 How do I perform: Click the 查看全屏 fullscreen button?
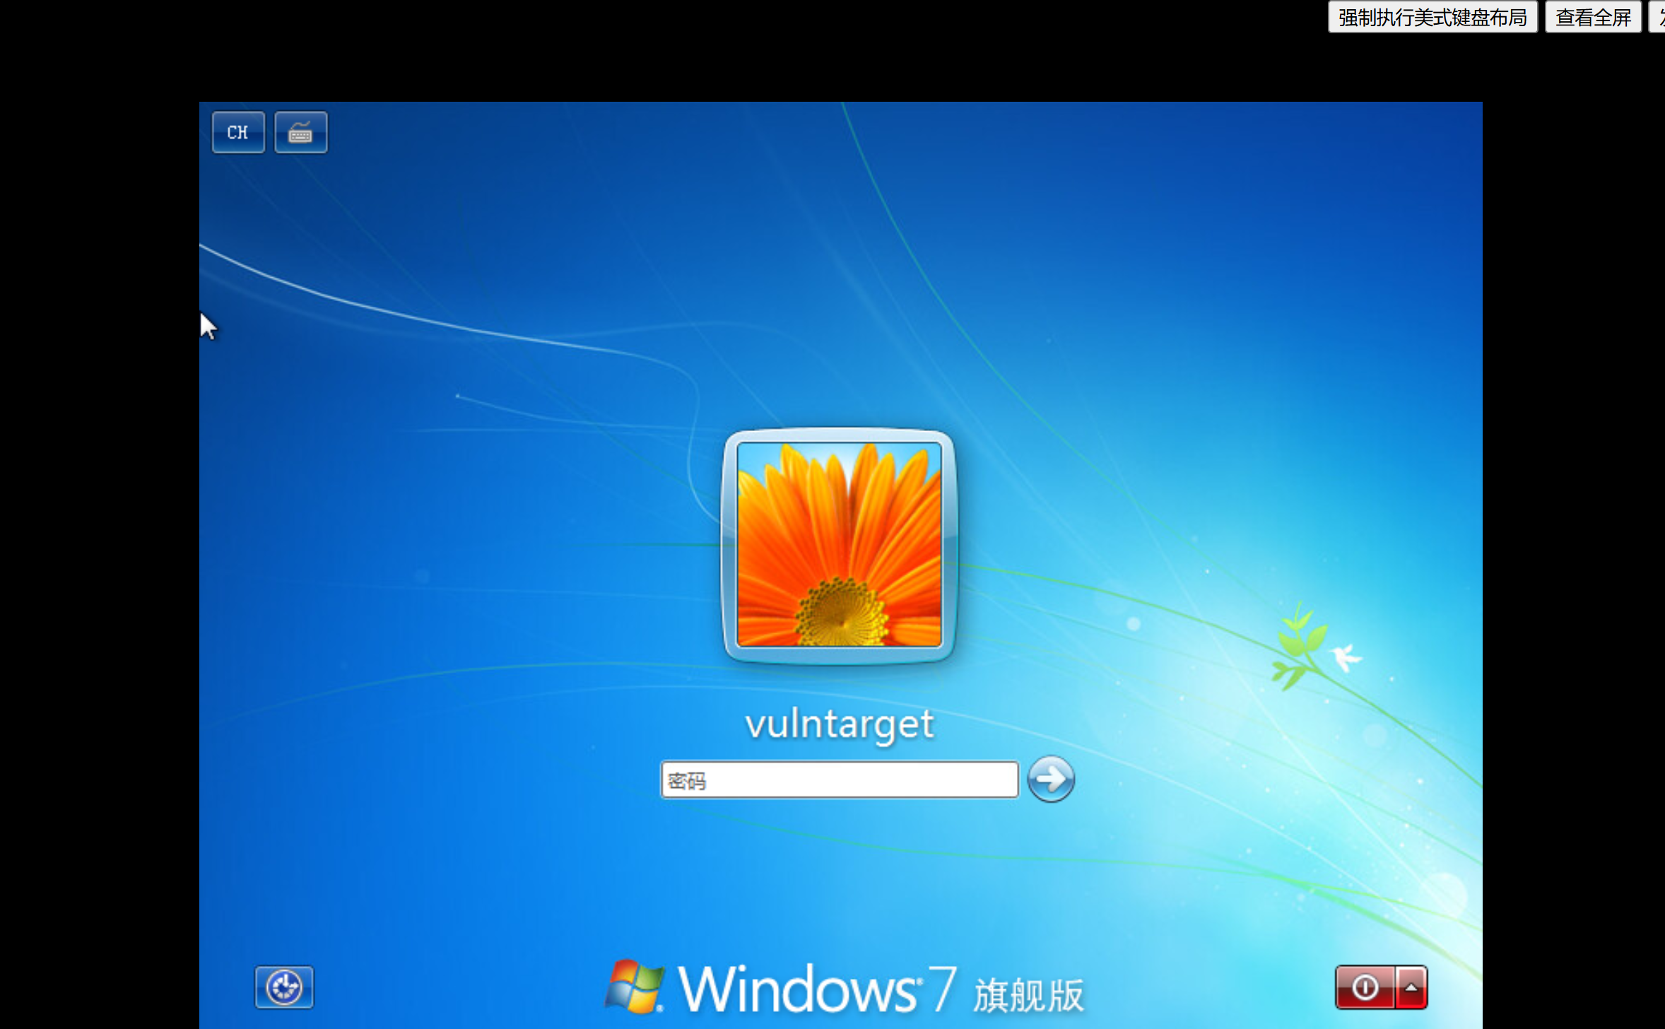[x=1592, y=17]
